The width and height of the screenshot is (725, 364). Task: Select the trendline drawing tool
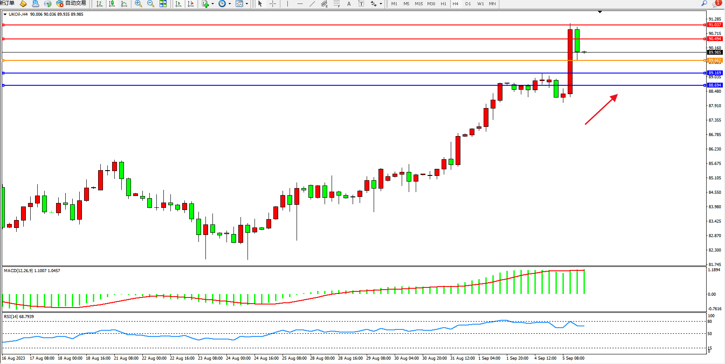point(312,4)
